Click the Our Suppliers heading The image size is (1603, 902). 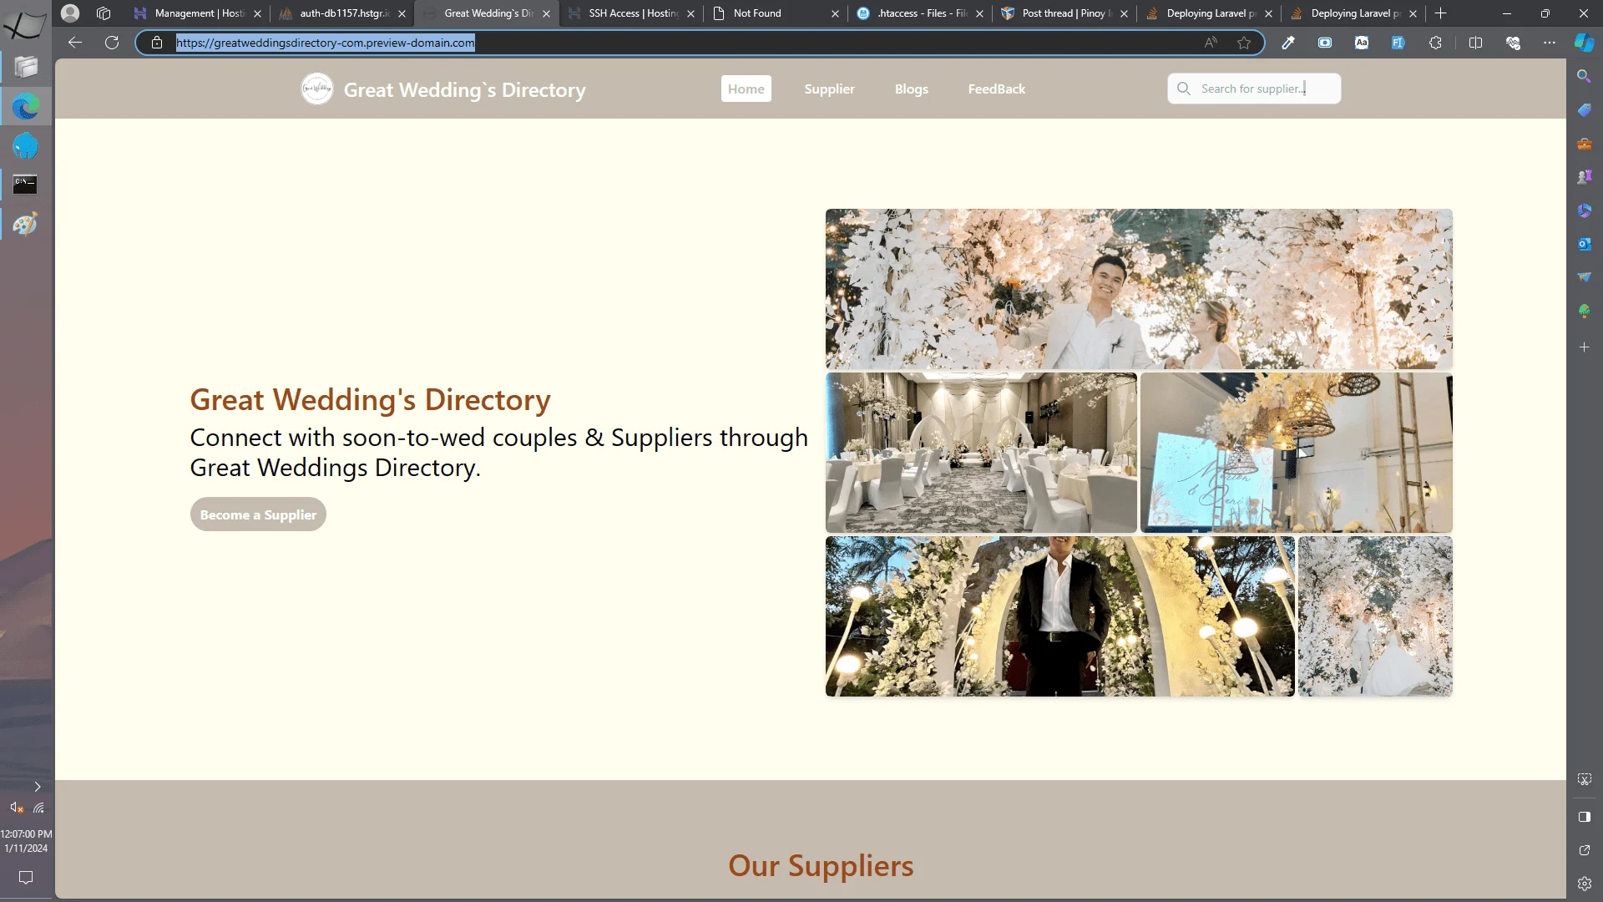(x=821, y=865)
